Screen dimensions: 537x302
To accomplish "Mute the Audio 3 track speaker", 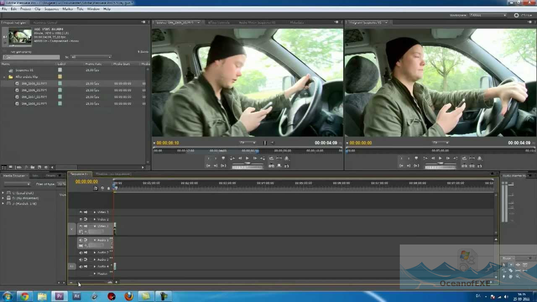I will (x=81, y=260).
